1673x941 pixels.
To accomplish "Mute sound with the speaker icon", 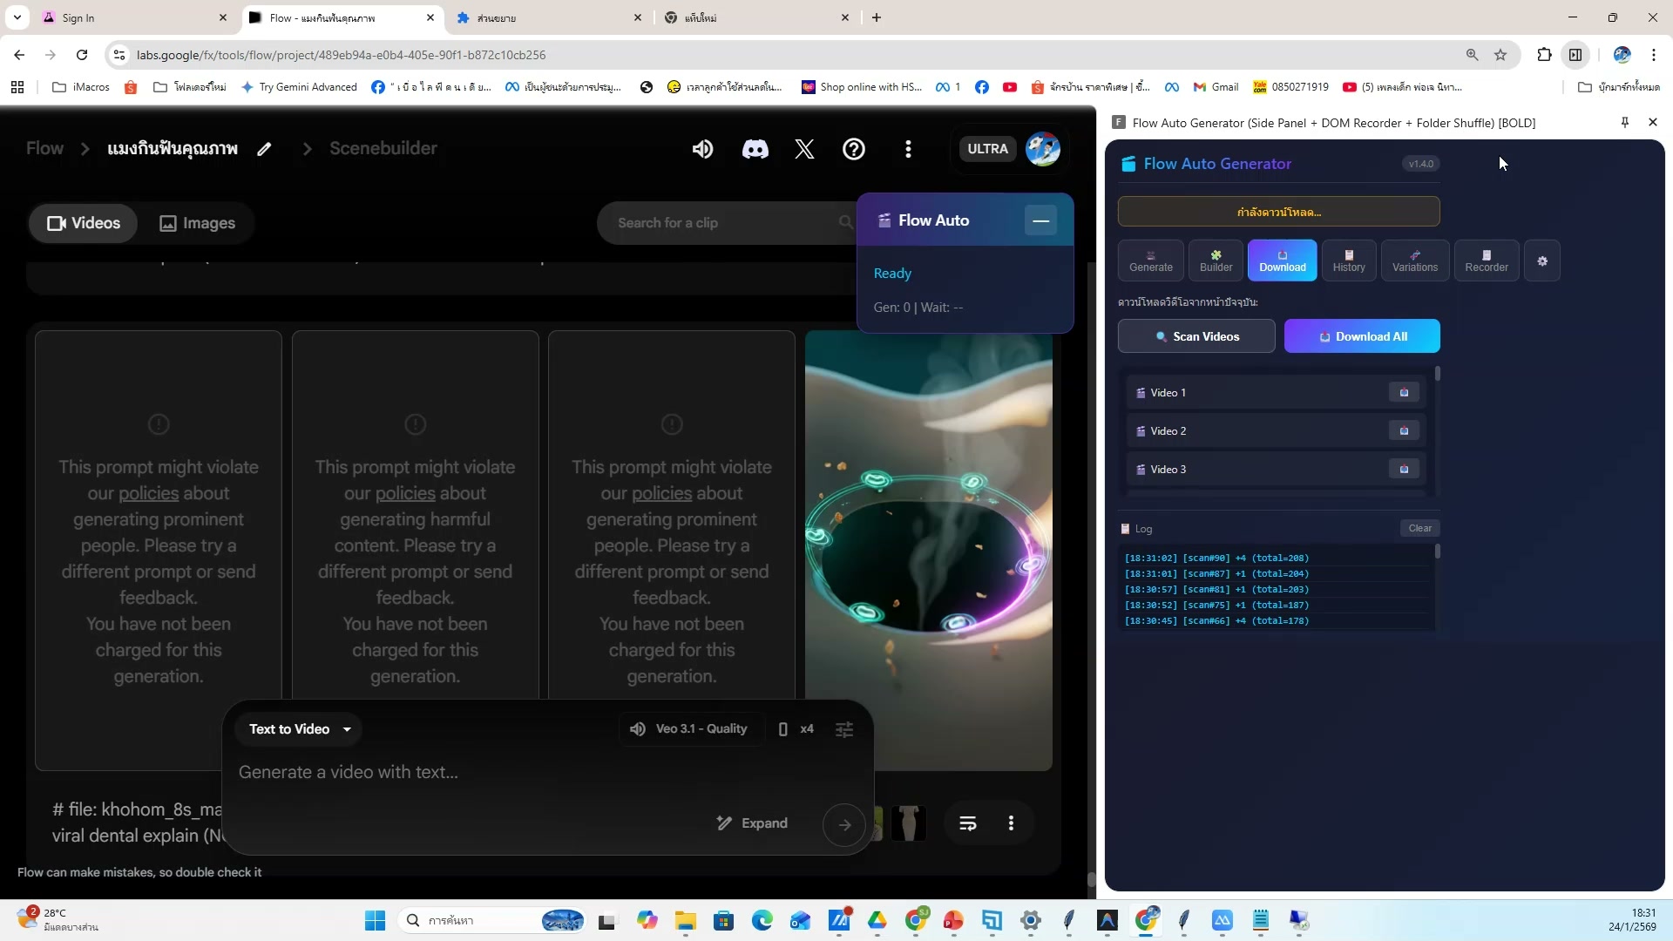I will [x=702, y=149].
